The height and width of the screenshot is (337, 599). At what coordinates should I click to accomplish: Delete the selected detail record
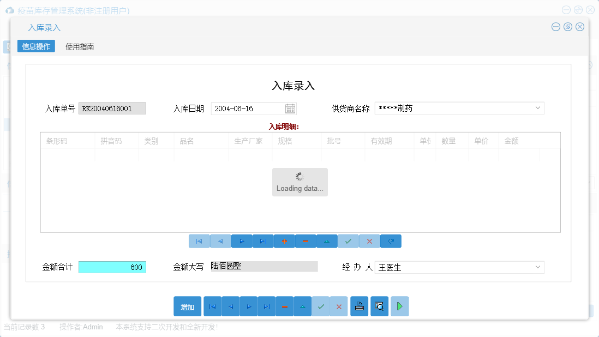[306, 241]
